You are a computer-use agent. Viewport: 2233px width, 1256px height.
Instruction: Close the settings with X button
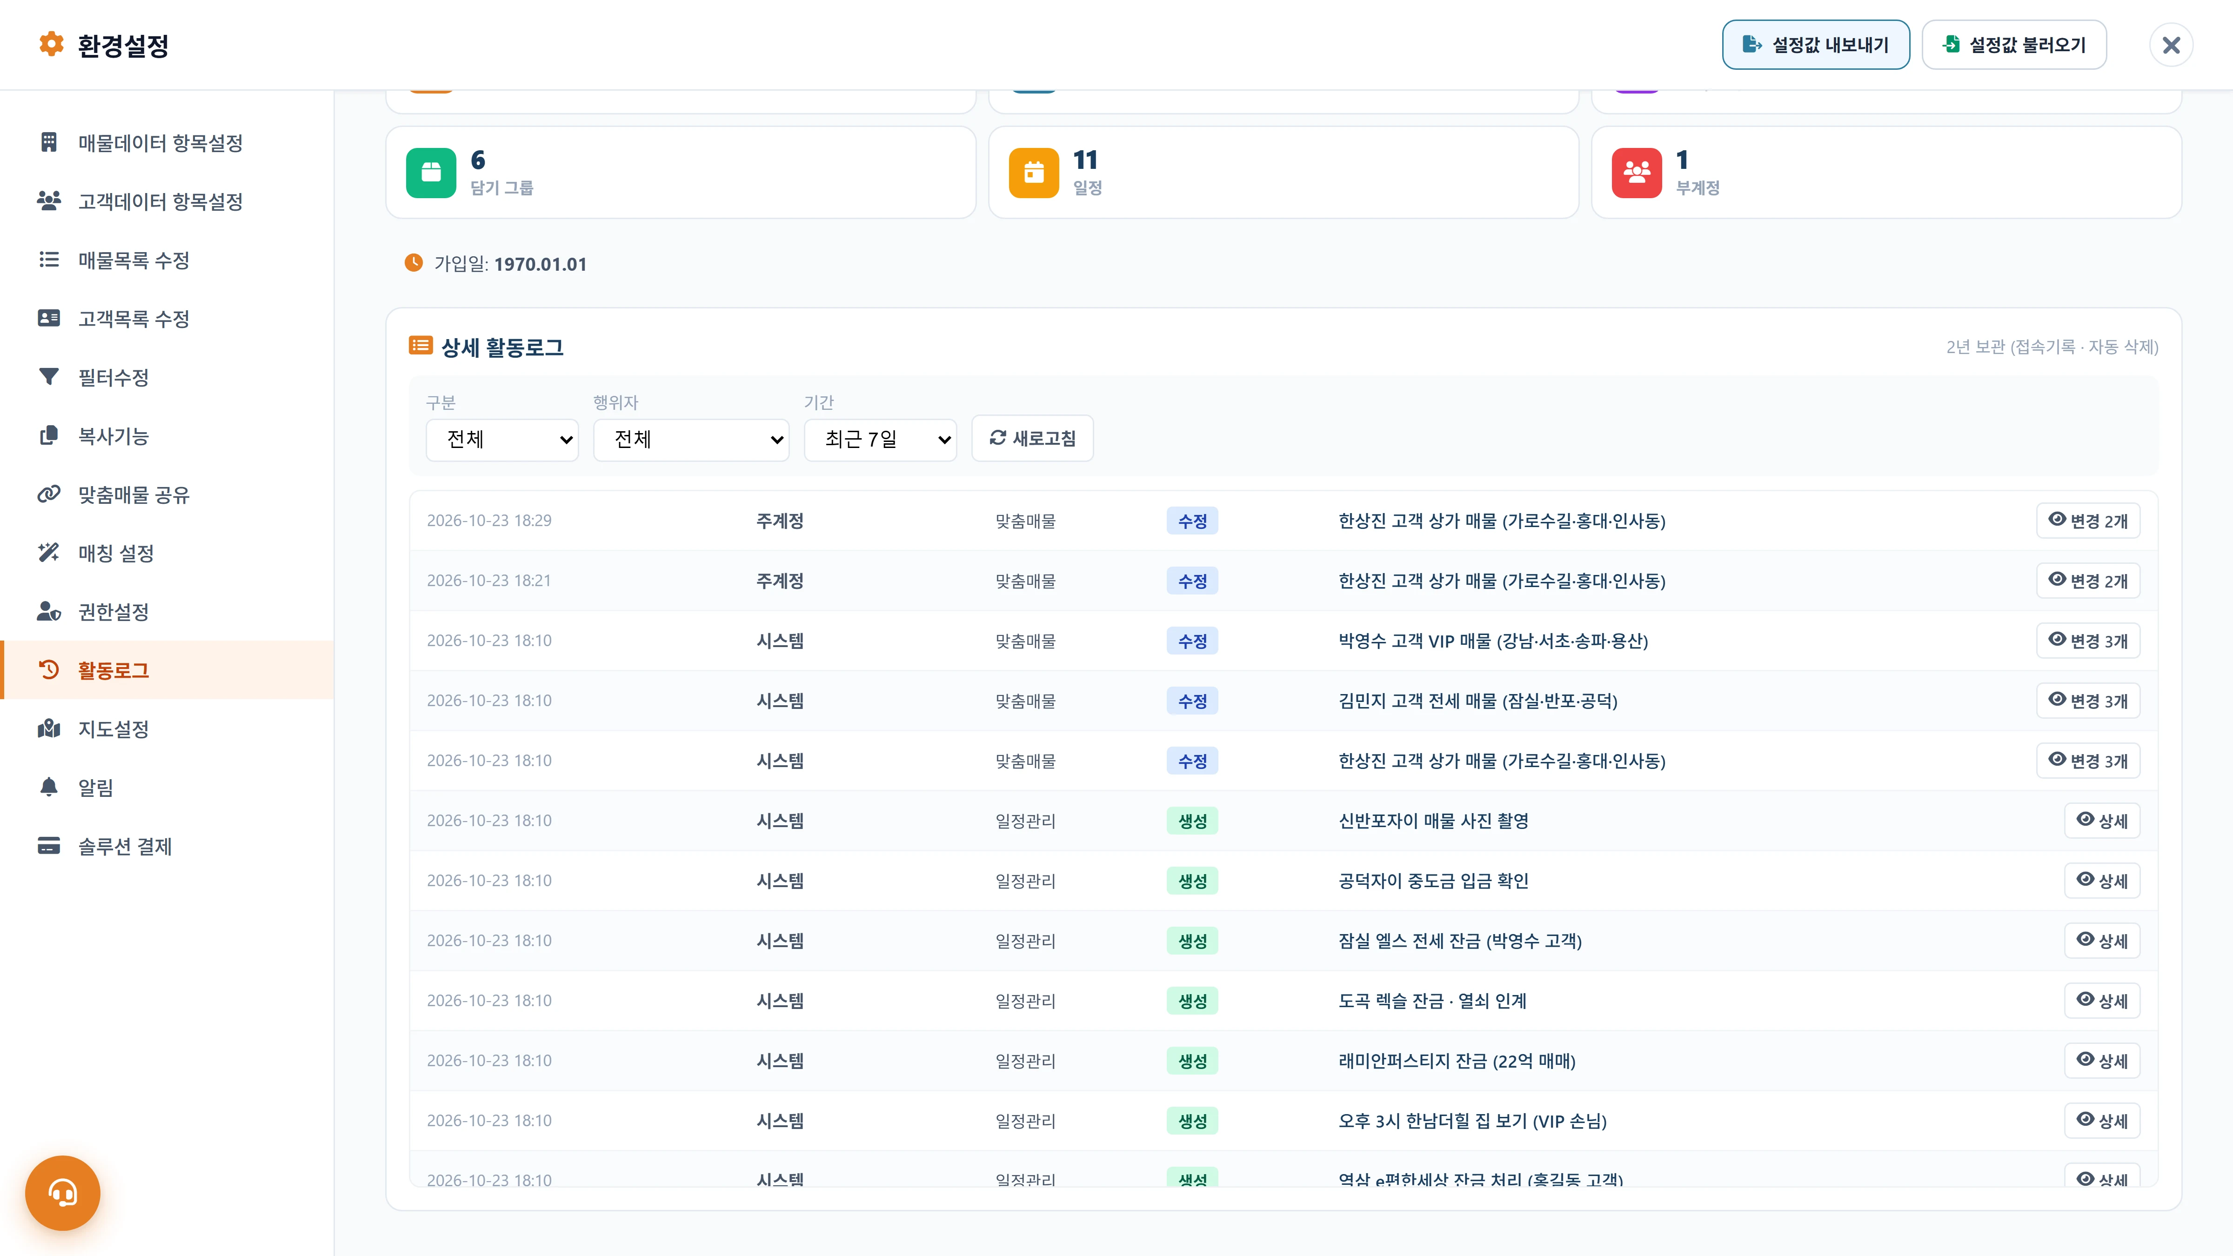coord(2171,45)
